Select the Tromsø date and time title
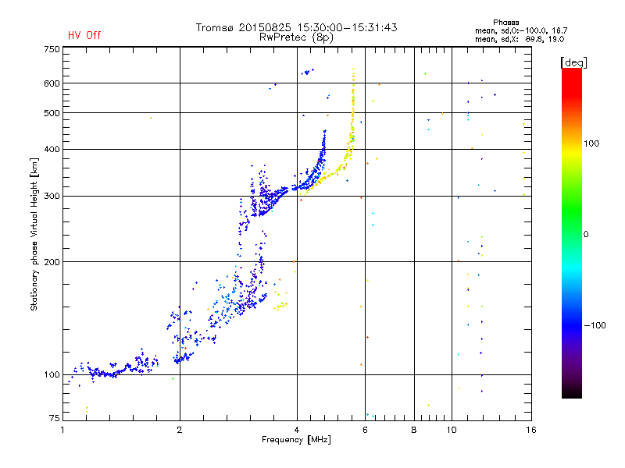The height and width of the screenshot is (468, 625). (x=296, y=27)
